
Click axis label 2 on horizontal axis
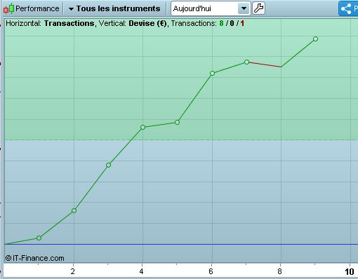pos(73,271)
